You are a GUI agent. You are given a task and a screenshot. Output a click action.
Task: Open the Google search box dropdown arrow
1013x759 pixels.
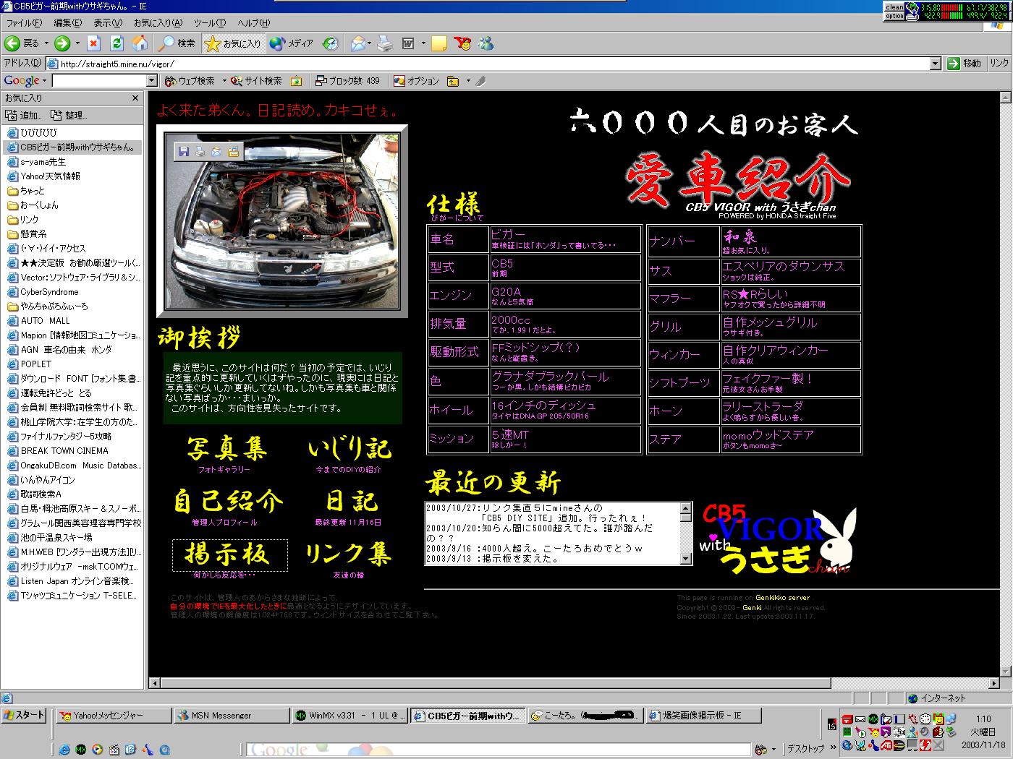click(x=151, y=81)
